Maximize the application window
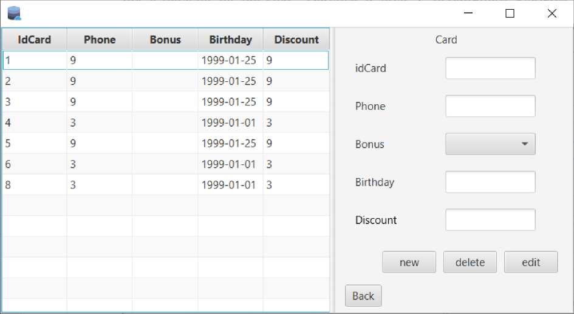The width and height of the screenshot is (574, 314). pyautogui.click(x=510, y=13)
